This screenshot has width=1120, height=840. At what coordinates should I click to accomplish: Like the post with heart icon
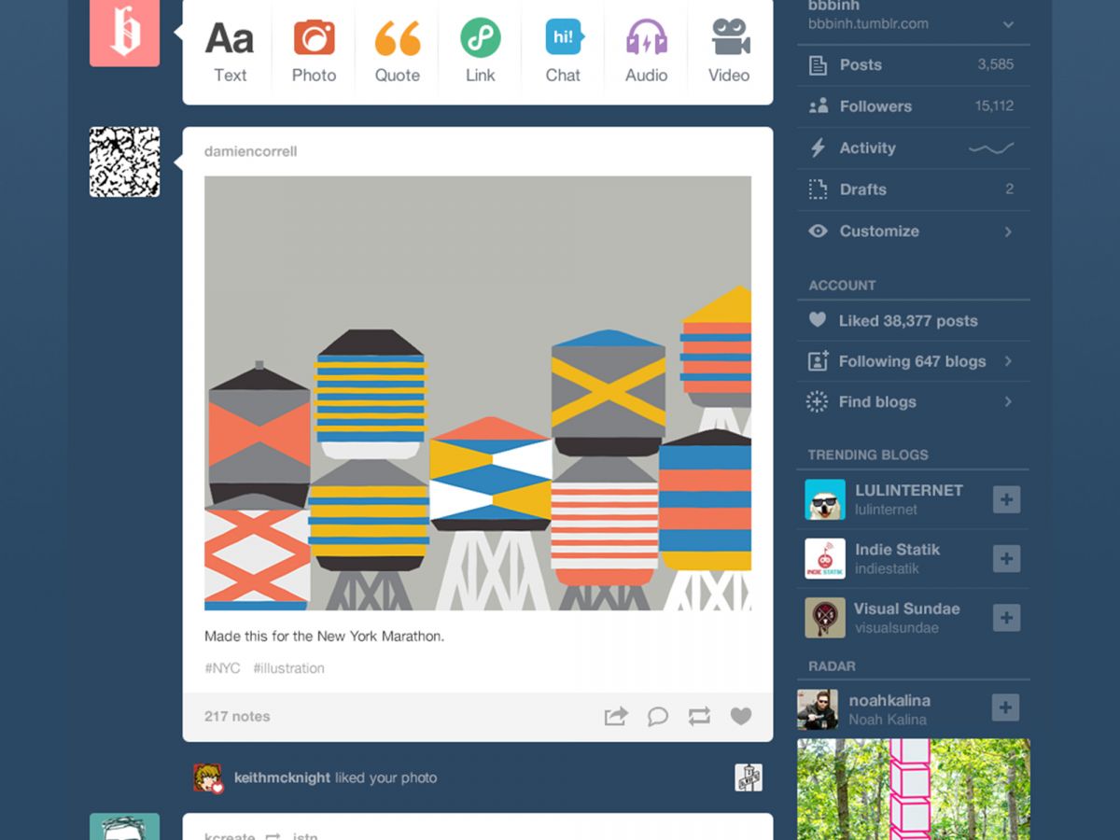tap(741, 716)
